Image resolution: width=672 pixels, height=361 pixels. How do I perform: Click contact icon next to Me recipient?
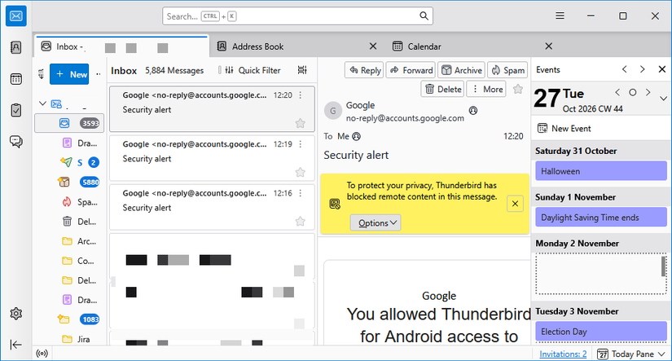coord(356,136)
